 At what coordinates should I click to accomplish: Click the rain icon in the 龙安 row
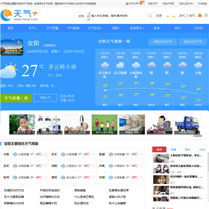point(15,166)
